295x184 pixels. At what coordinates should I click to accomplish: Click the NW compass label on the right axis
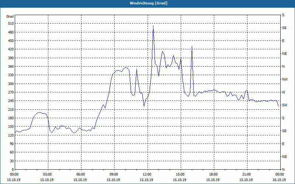coord(285,79)
